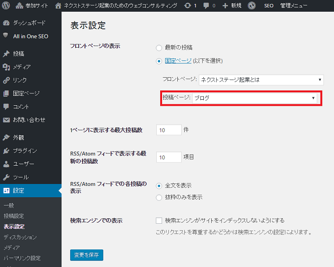Screen dimensions: 334x267
Task: Click the plus icon for 新規
Action: tap(225, 6)
